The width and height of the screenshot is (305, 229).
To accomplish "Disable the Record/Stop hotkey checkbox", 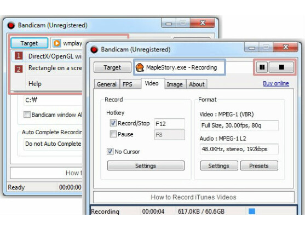I will [113, 123].
